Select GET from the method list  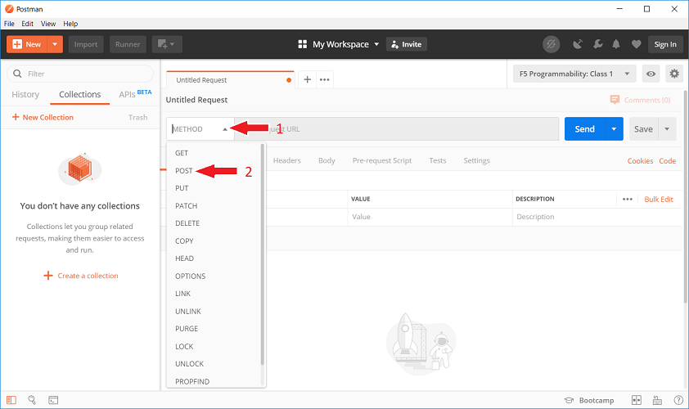click(214, 153)
